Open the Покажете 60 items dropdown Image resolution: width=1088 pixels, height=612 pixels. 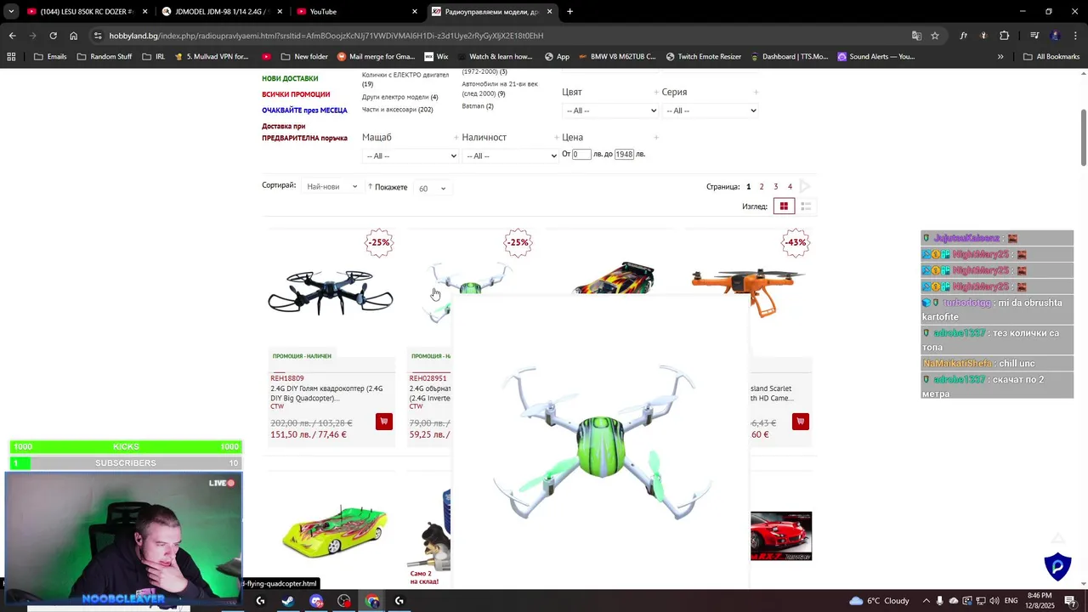432,189
